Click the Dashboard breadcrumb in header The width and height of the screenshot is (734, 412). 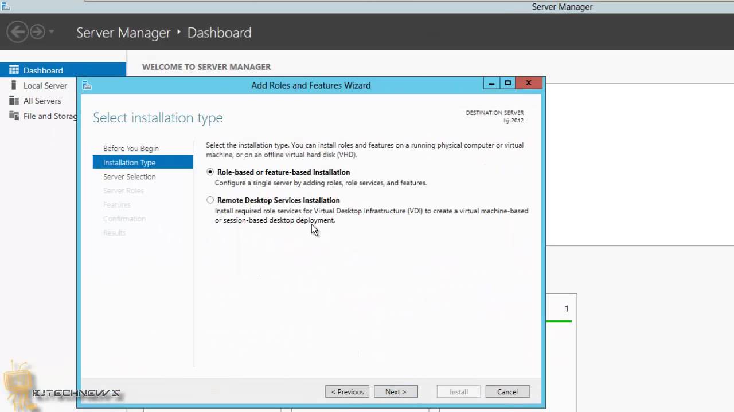(x=219, y=33)
